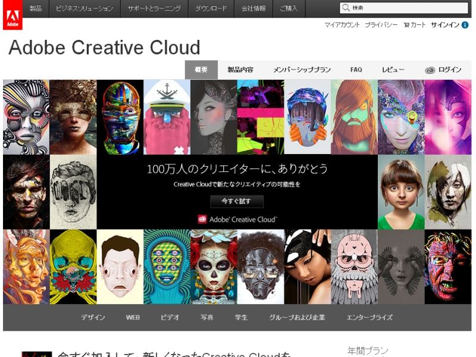476x357 pixels.
Task: Click the magenta purple glowing face artwork
Action: pos(448,117)
